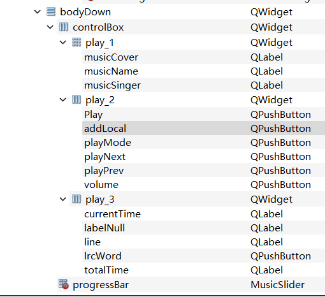Select the Play push button row

click(x=203, y=114)
